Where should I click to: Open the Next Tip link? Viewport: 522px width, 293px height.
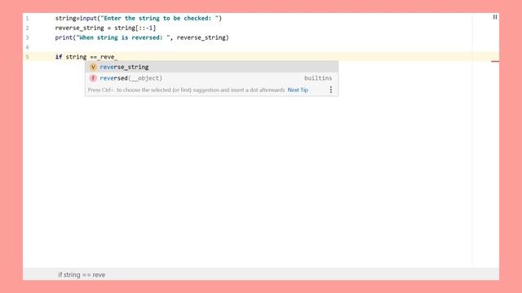tap(298, 90)
